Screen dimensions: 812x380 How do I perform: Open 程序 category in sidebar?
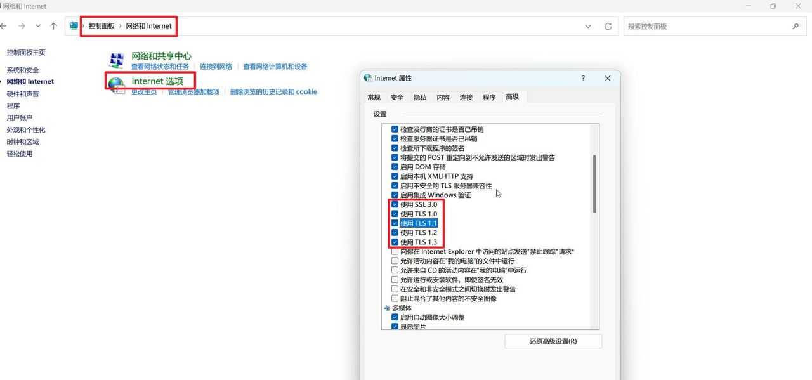point(13,106)
